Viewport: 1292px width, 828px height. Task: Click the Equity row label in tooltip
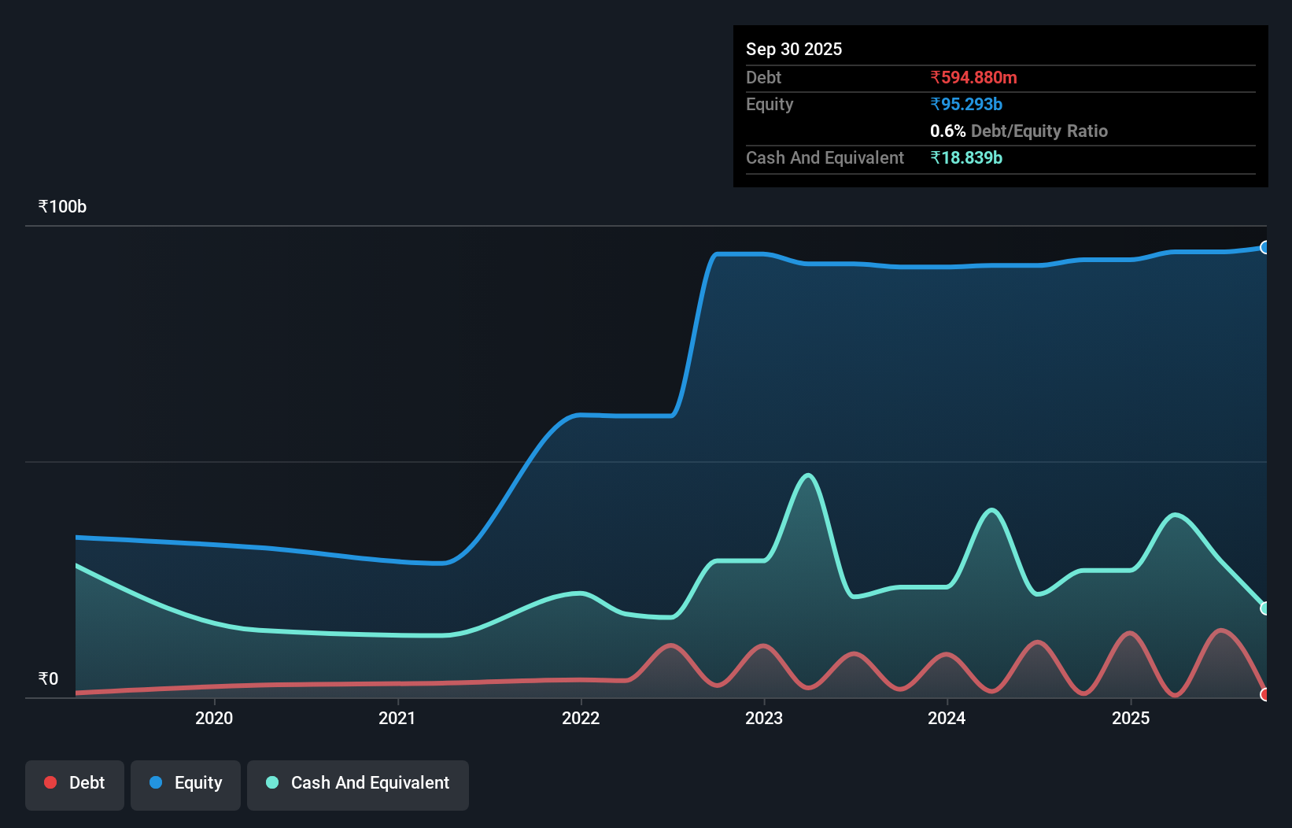[770, 104]
